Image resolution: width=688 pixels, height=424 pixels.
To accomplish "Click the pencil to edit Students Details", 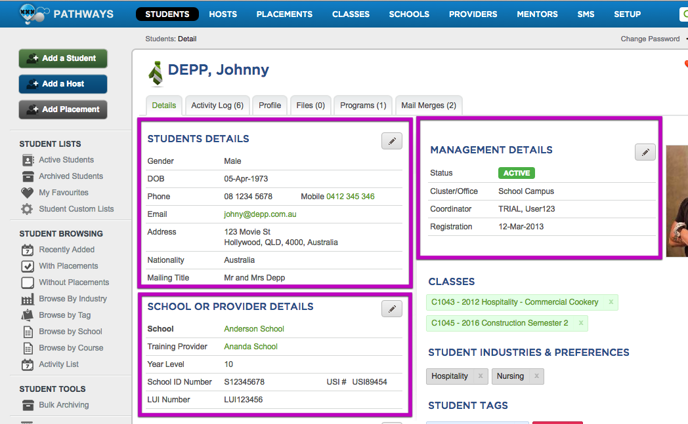I will pos(391,140).
